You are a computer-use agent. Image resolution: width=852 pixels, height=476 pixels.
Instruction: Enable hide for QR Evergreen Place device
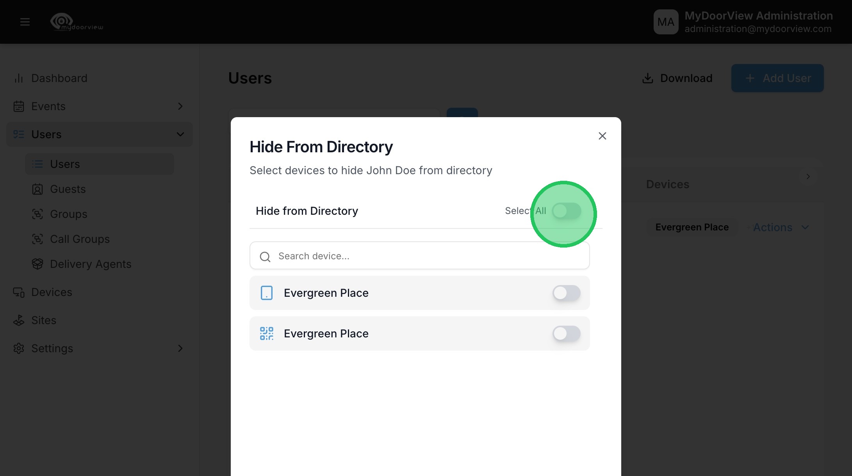point(566,333)
